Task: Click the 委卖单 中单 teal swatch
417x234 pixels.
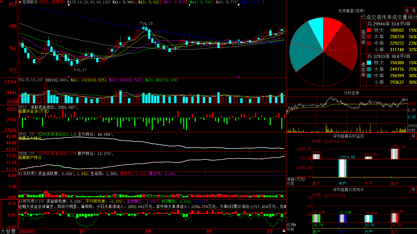Action: (x=369, y=76)
